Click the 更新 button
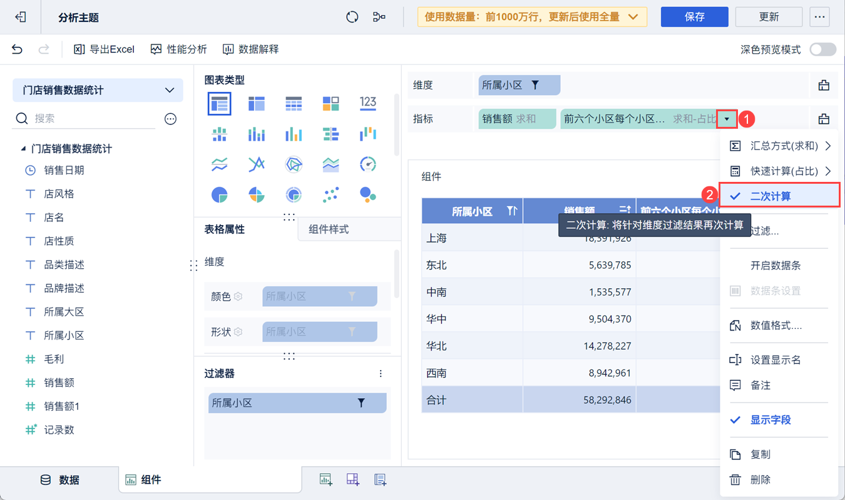845x500 pixels. pyautogui.click(x=769, y=17)
